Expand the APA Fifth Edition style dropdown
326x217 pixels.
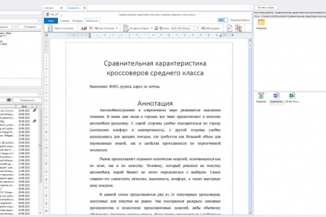click(198, 28)
